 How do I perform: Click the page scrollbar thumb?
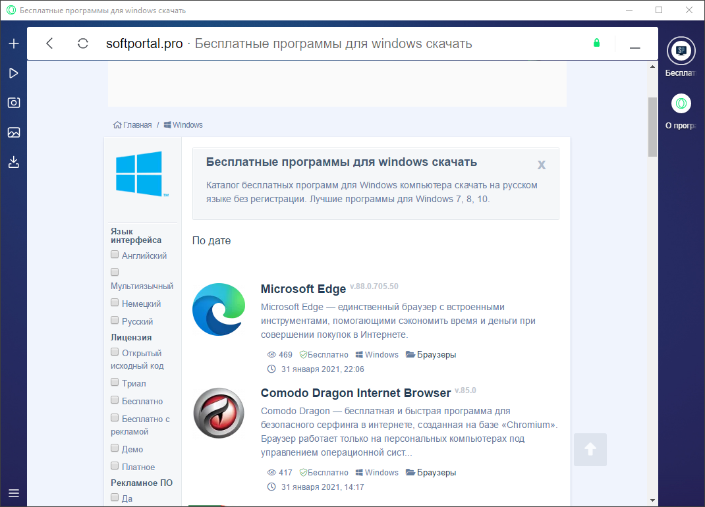click(652, 126)
